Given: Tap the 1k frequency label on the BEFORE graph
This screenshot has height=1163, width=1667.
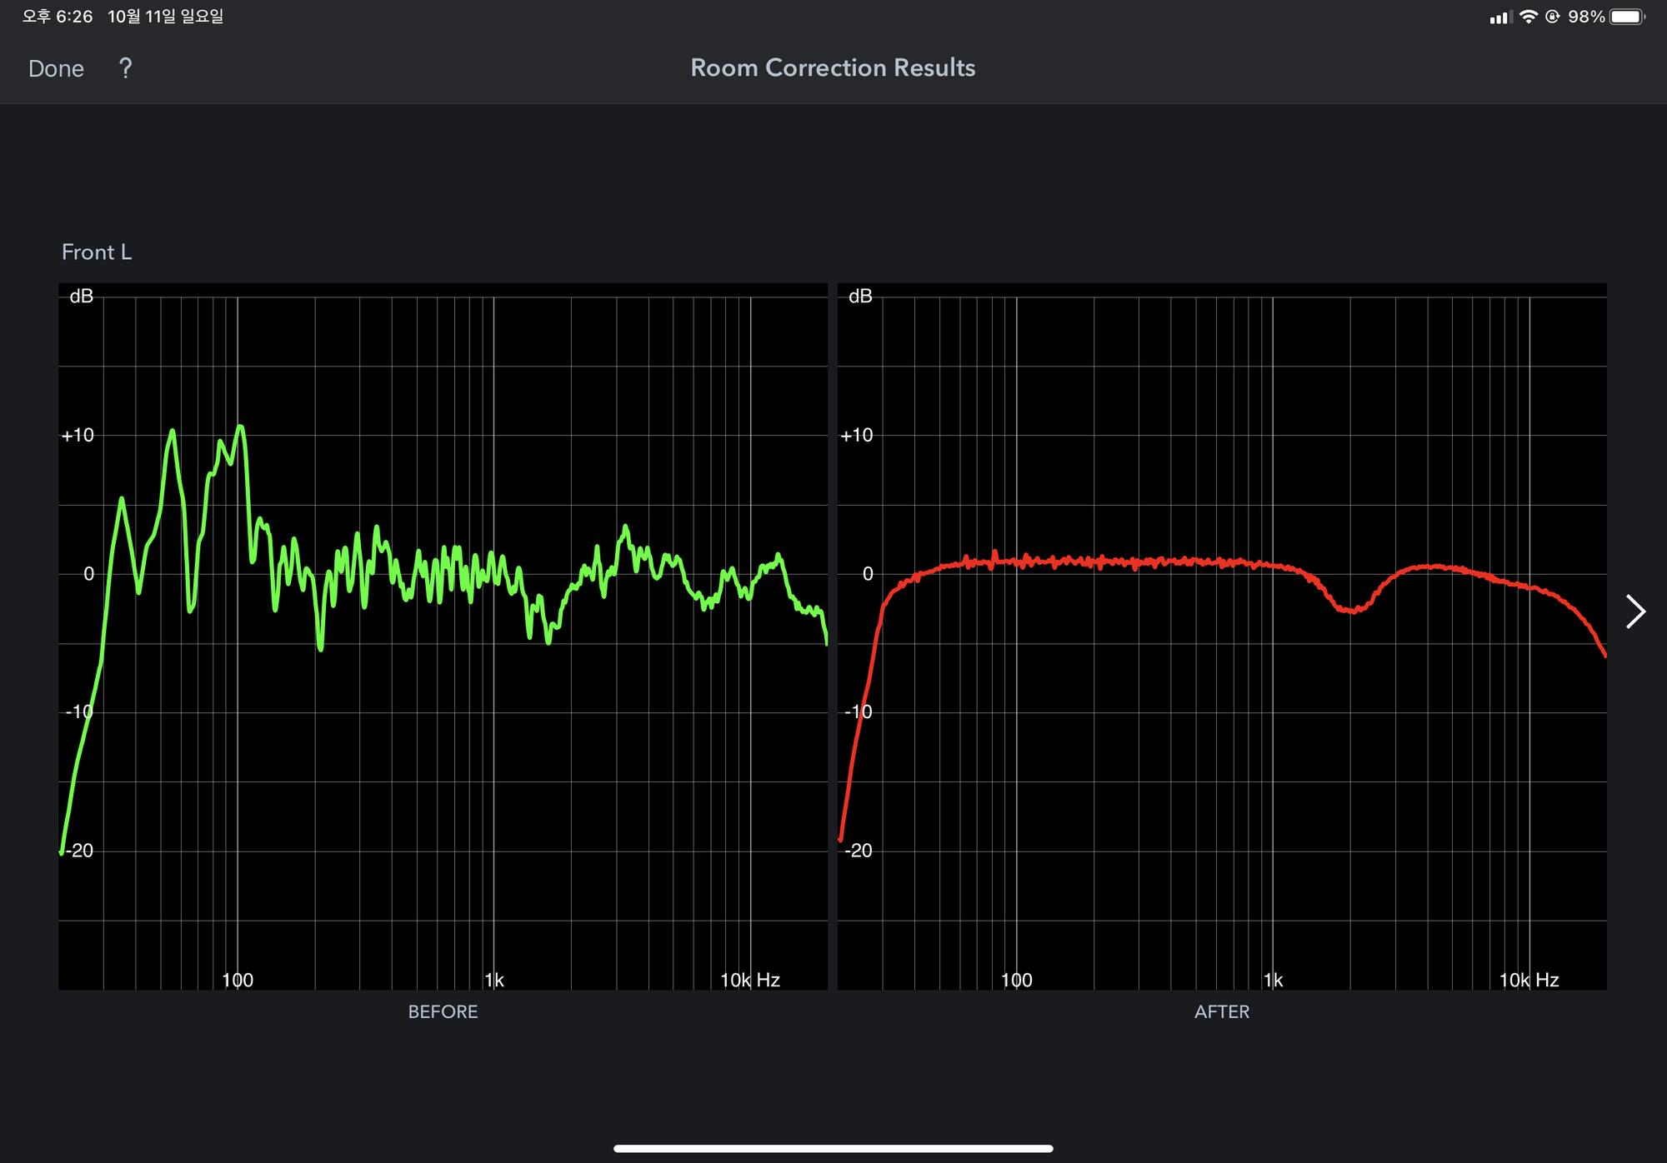Looking at the screenshot, I should point(494,980).
